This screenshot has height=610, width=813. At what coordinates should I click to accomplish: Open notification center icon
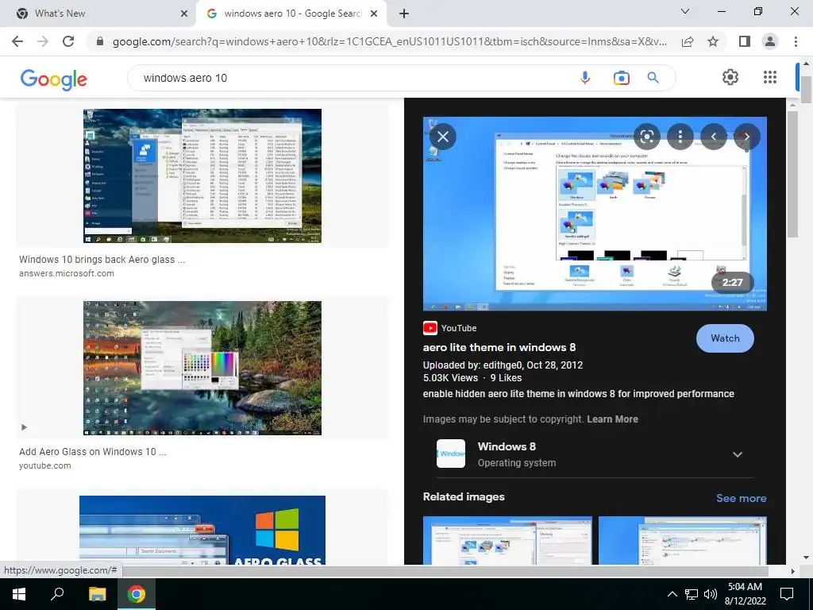tap(787, 594)
